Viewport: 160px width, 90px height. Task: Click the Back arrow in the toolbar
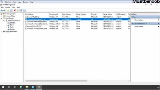pos(2,10)
